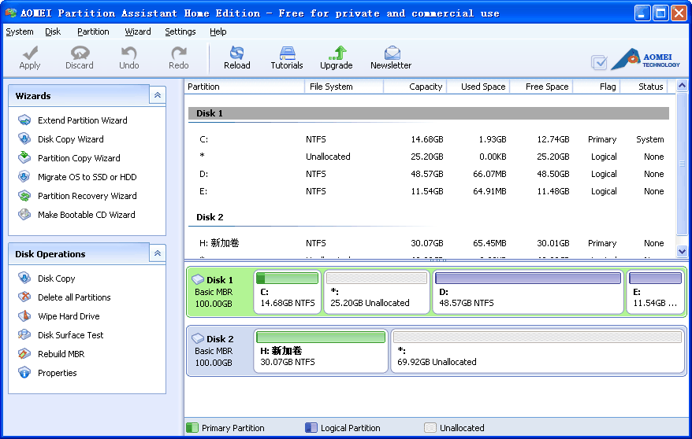Click the Wipe Hard Drive icon

pos(24,316)
